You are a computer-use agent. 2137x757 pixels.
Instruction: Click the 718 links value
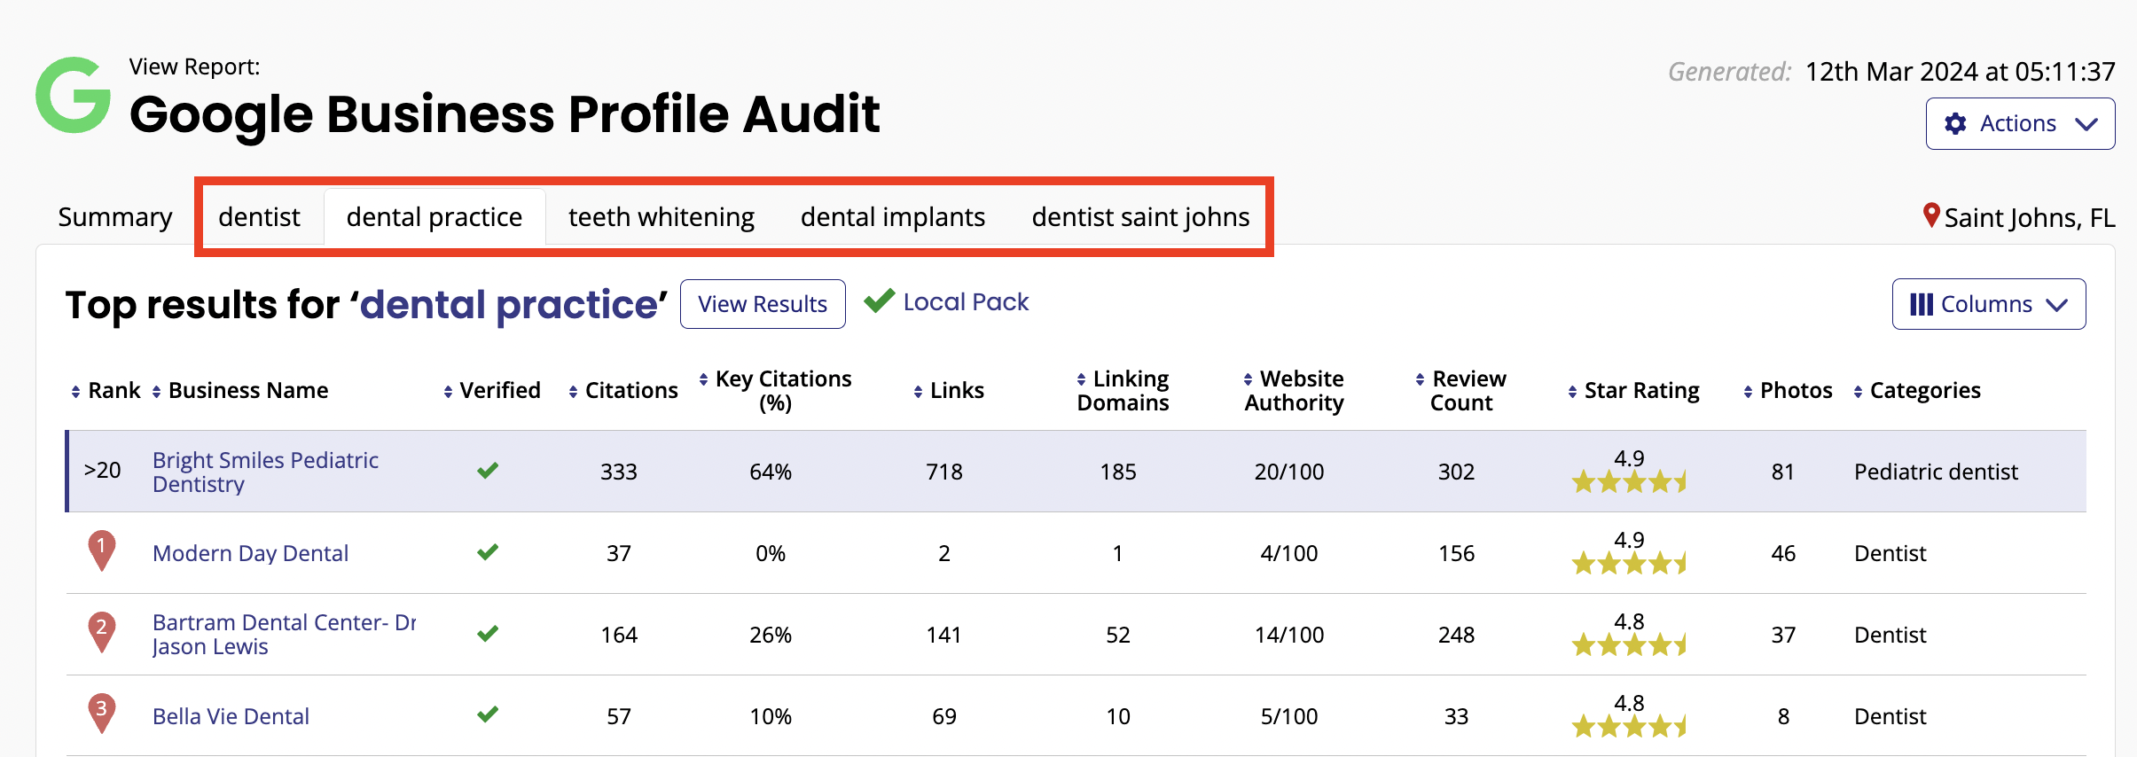click(x=944, y=472)
